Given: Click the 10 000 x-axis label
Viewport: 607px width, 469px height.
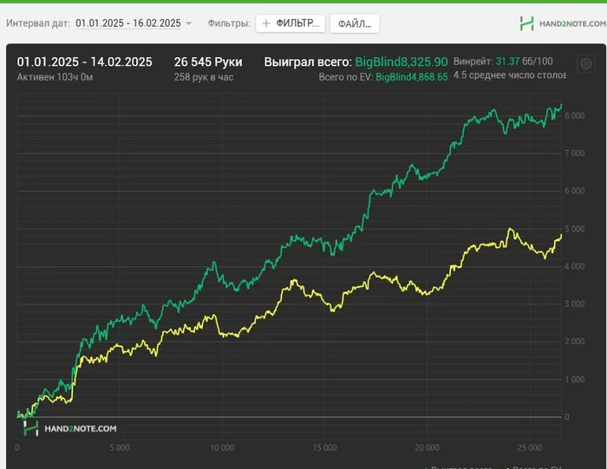Looking at the screenshot, I should (222, 447).
